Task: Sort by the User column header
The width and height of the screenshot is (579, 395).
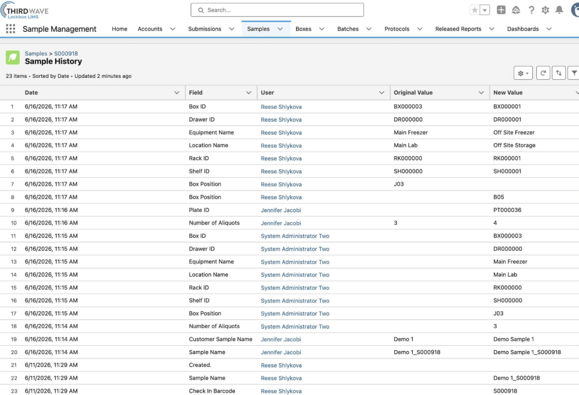Action: pos(267,93)
